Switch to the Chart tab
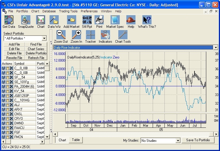220x151 pixels. [x=62, y=140]
